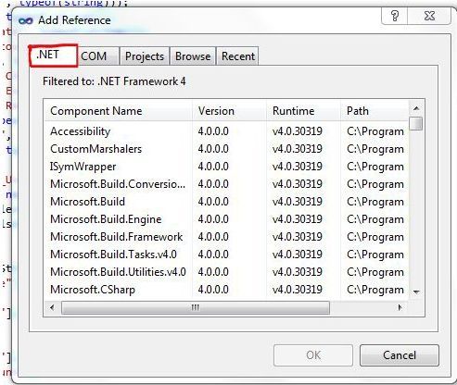Click the horizontal scrollbar right arrow
The width and height of the screenshot is (457, 385).
(x=400, y=307)
